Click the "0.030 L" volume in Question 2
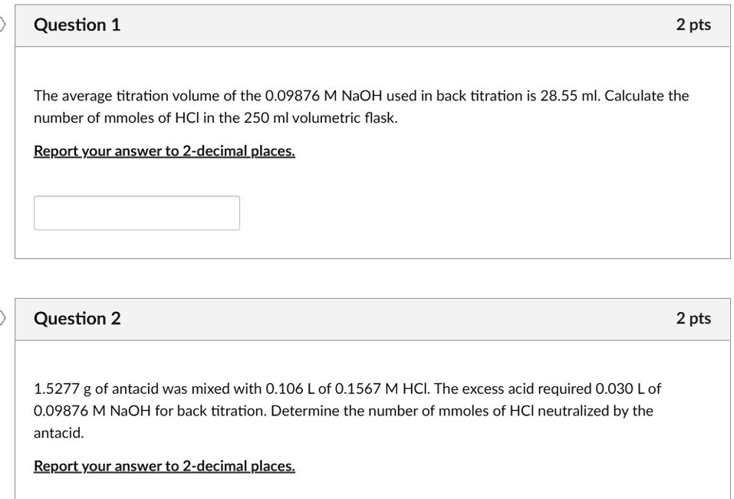Image resolution: width=734 pixels, height=499 pixels. [x=620, y=389]
